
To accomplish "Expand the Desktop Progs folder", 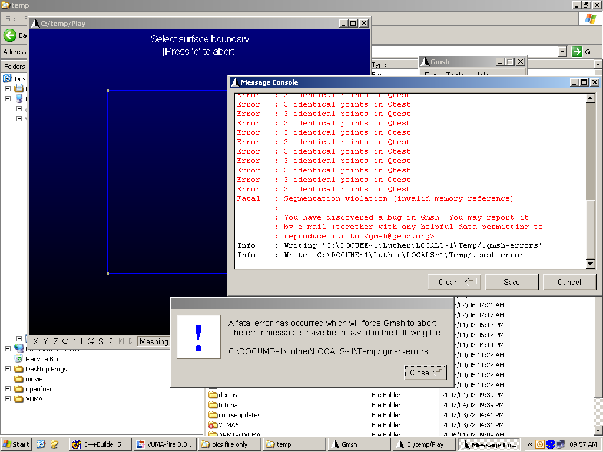I will [8, 368].
